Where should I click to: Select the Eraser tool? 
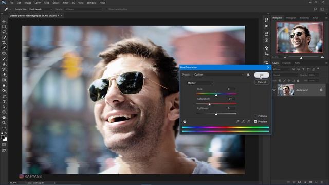(x=4, y=75)
